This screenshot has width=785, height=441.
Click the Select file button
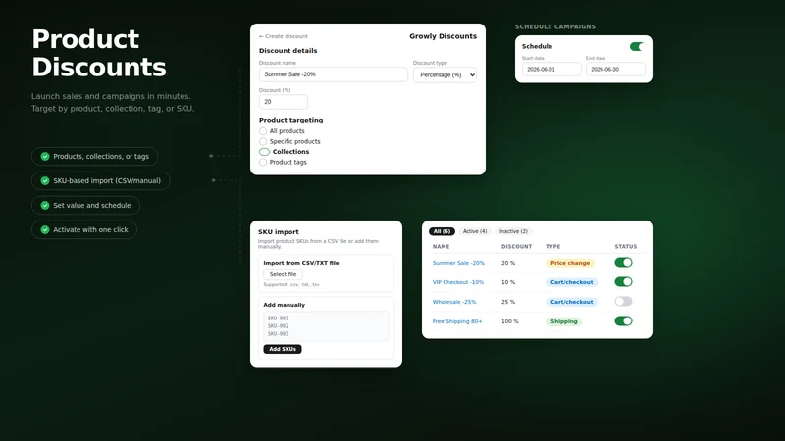(x=283, y=274)
